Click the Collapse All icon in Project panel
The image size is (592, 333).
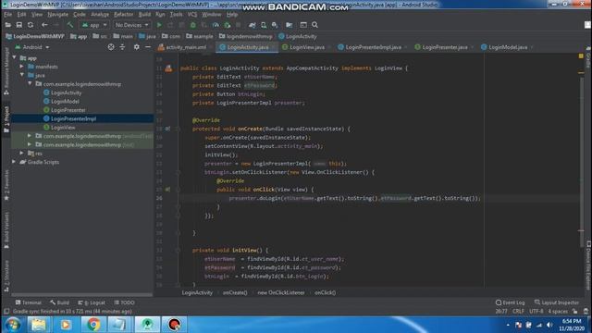coord(122,47)
